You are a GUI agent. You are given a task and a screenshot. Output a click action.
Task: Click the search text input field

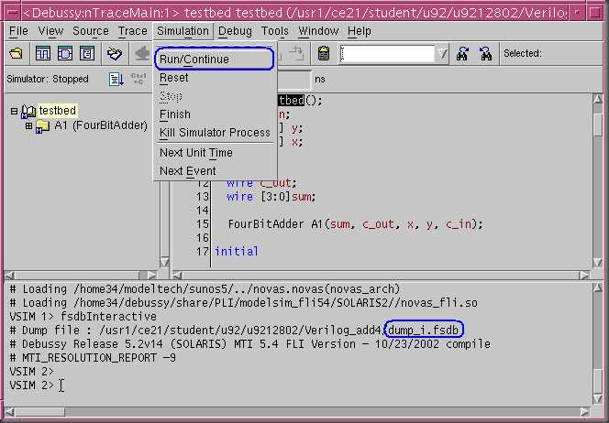387,53
